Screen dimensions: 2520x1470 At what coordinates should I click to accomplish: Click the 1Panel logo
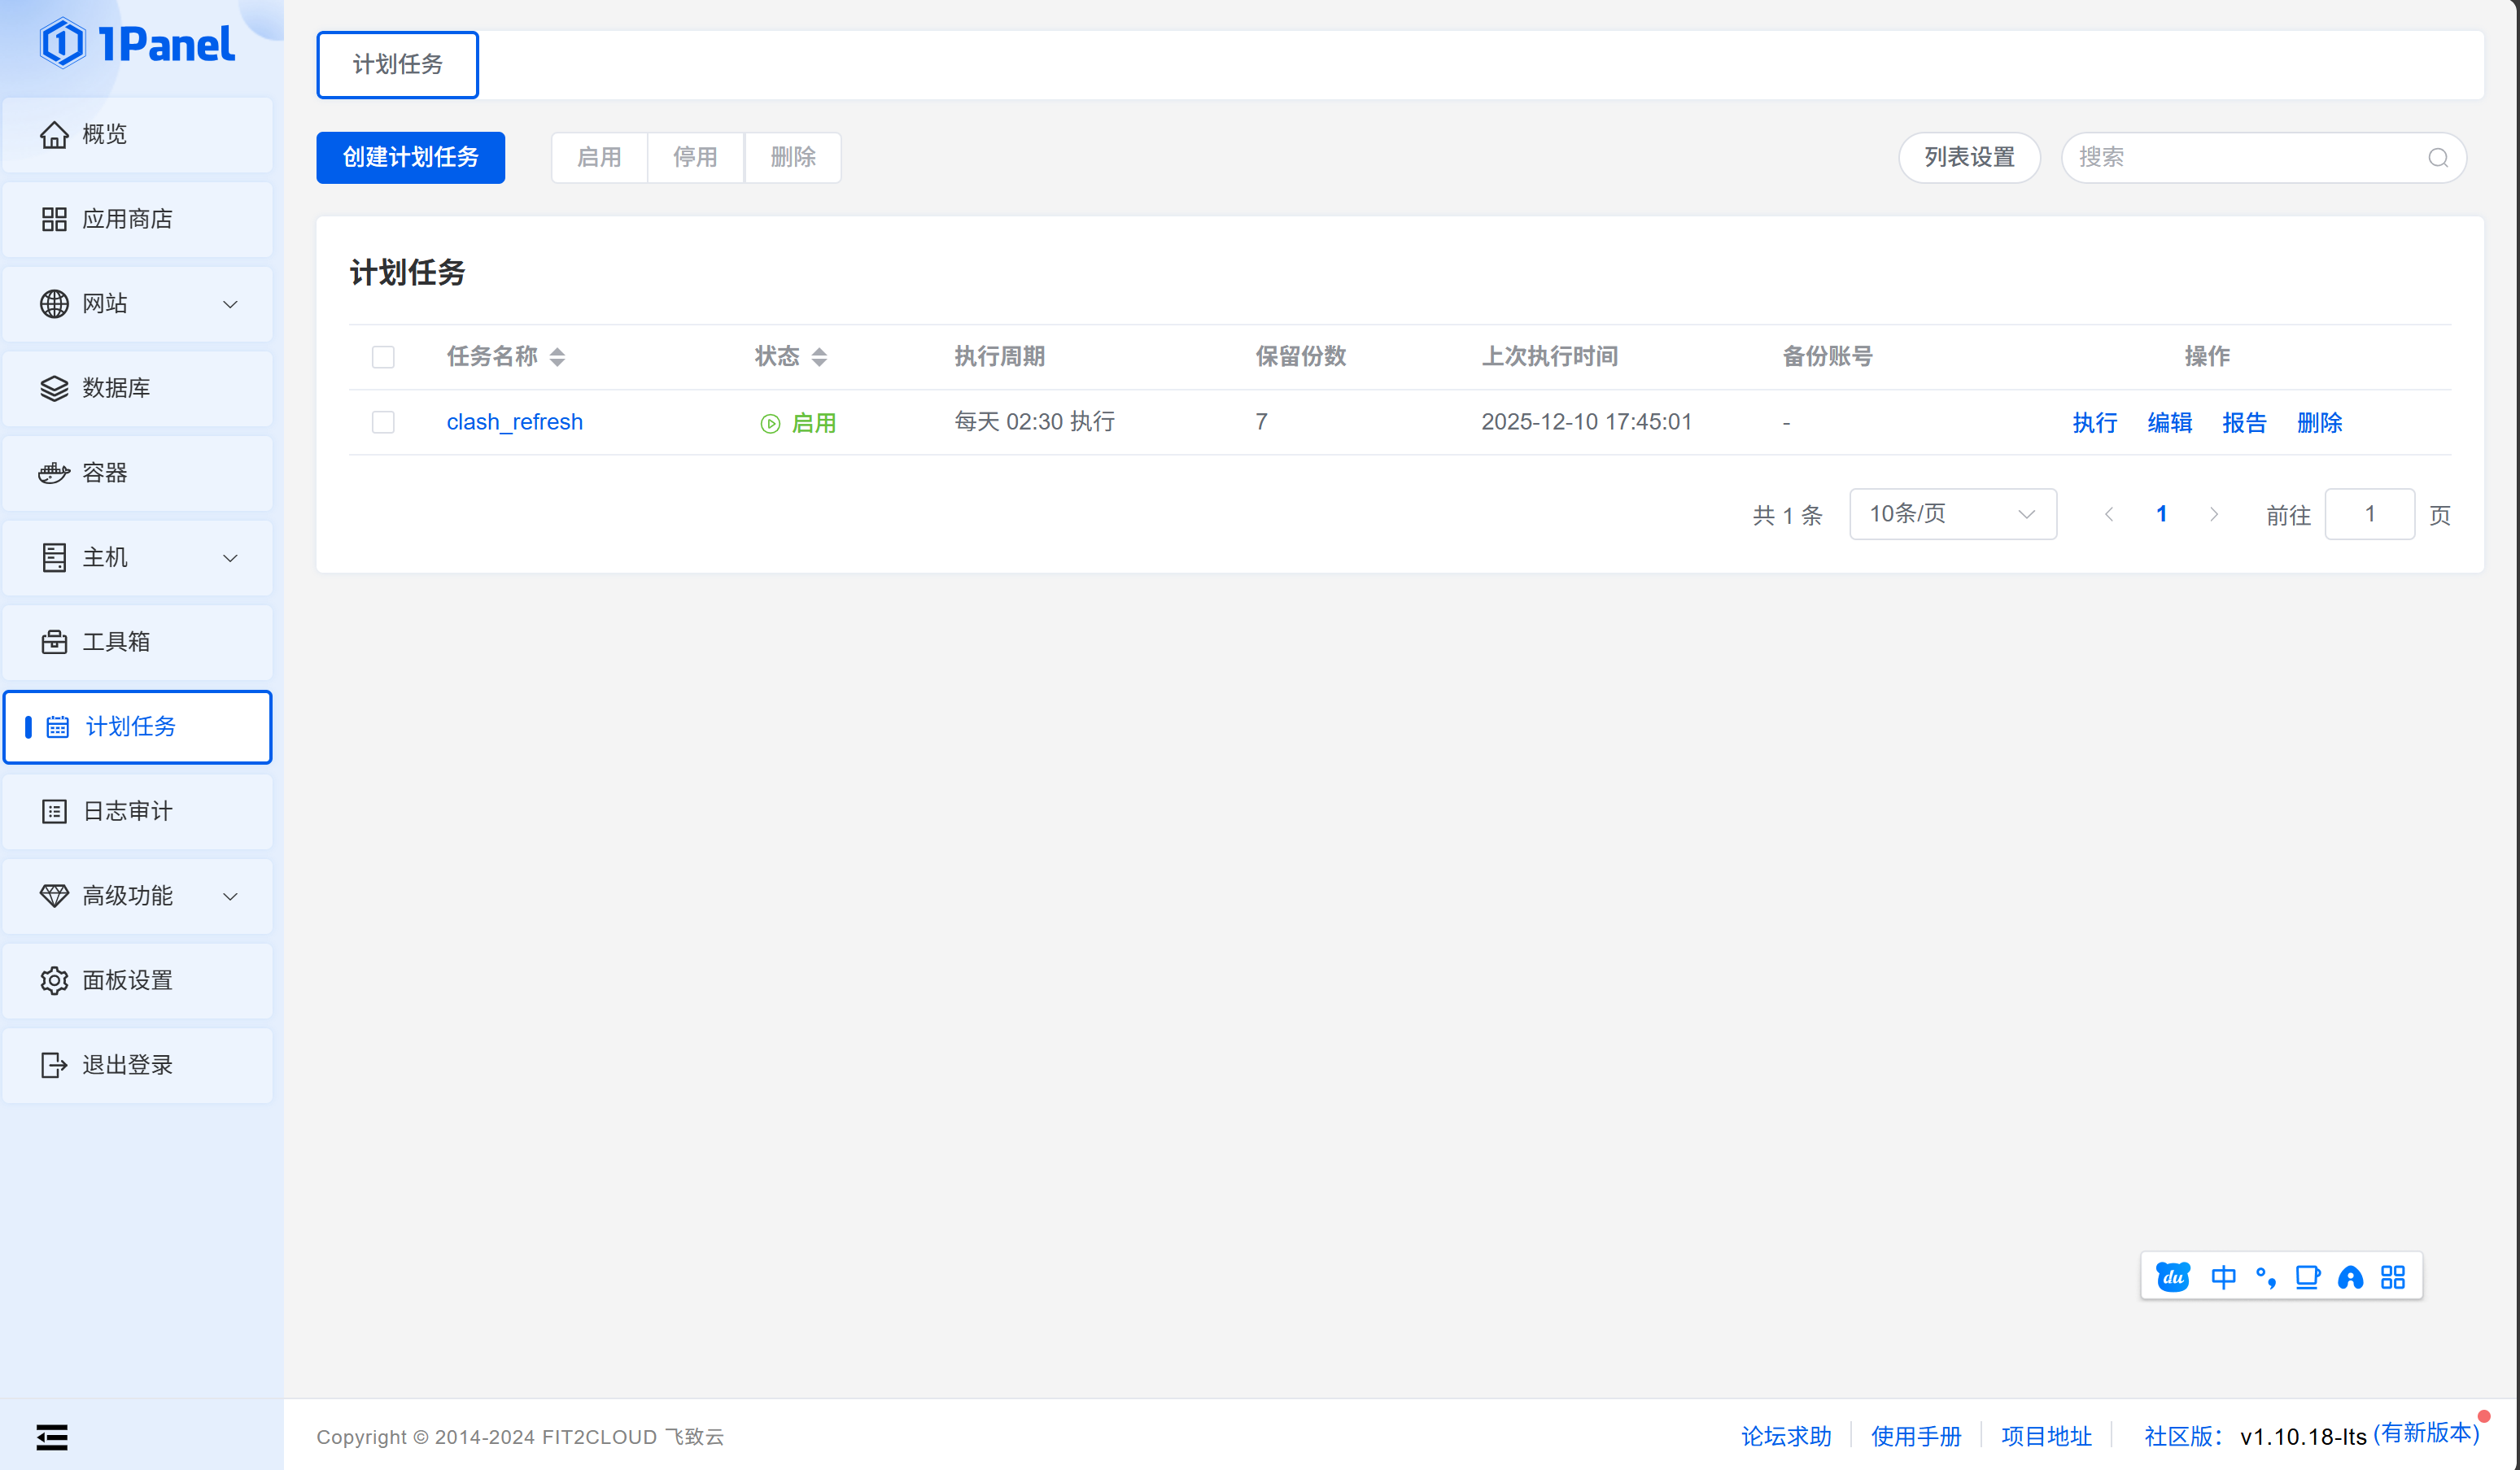coord(138,42)
